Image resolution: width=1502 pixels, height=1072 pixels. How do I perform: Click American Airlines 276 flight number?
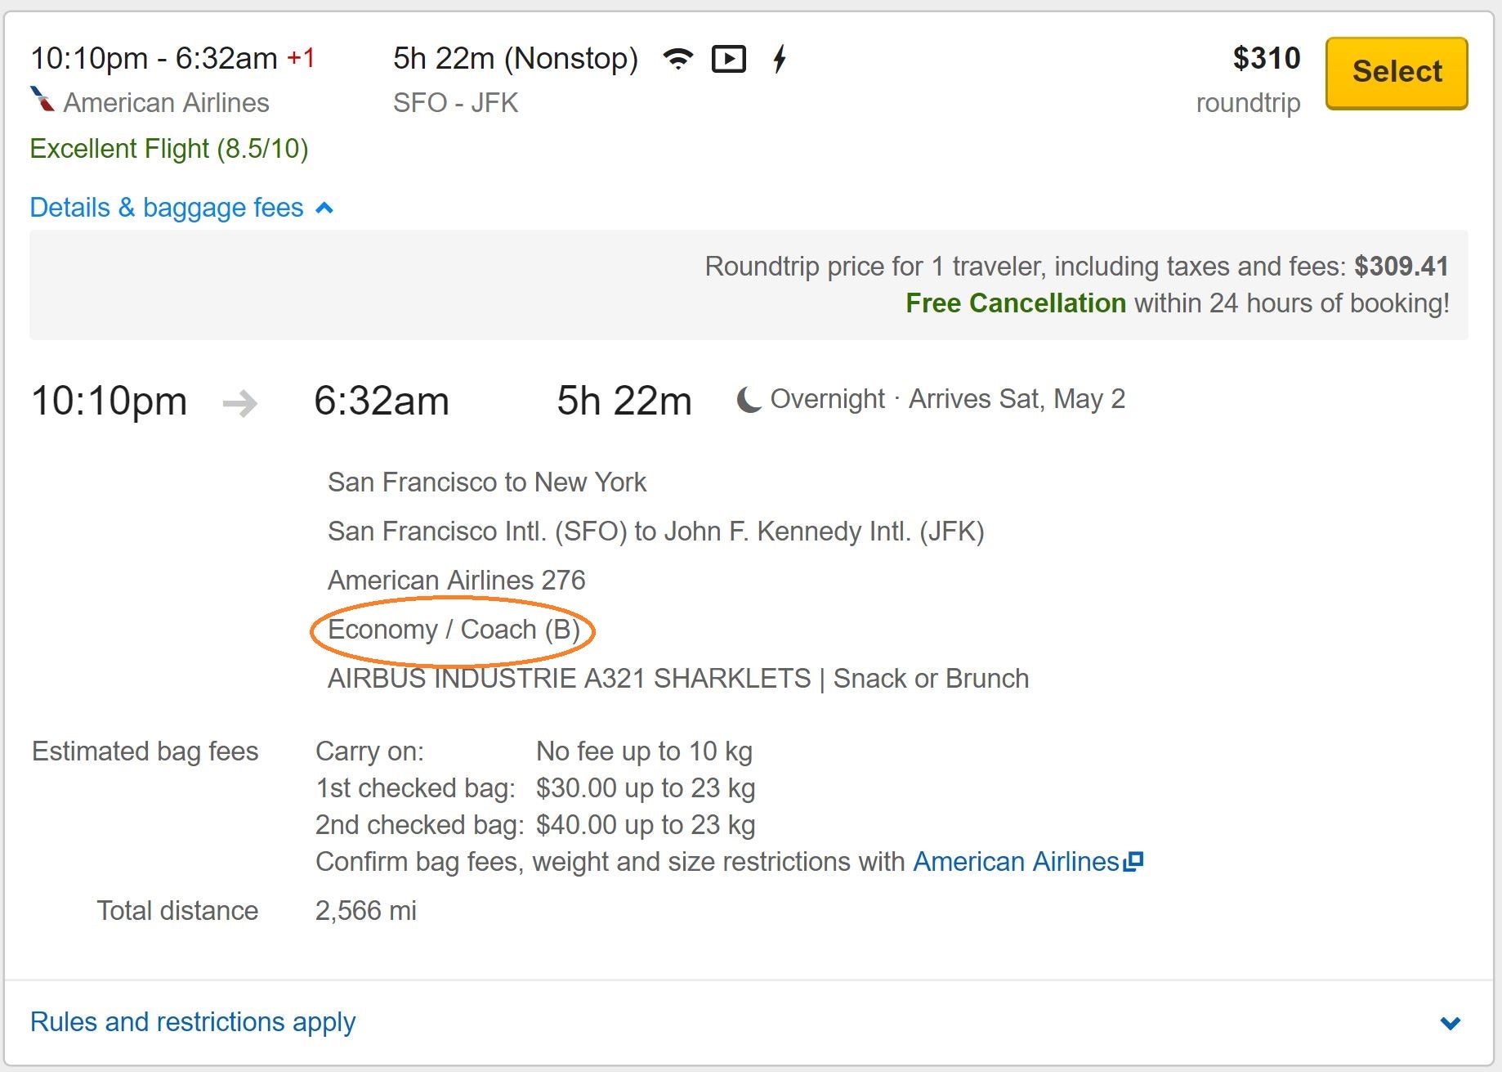[x=457, y=581]
